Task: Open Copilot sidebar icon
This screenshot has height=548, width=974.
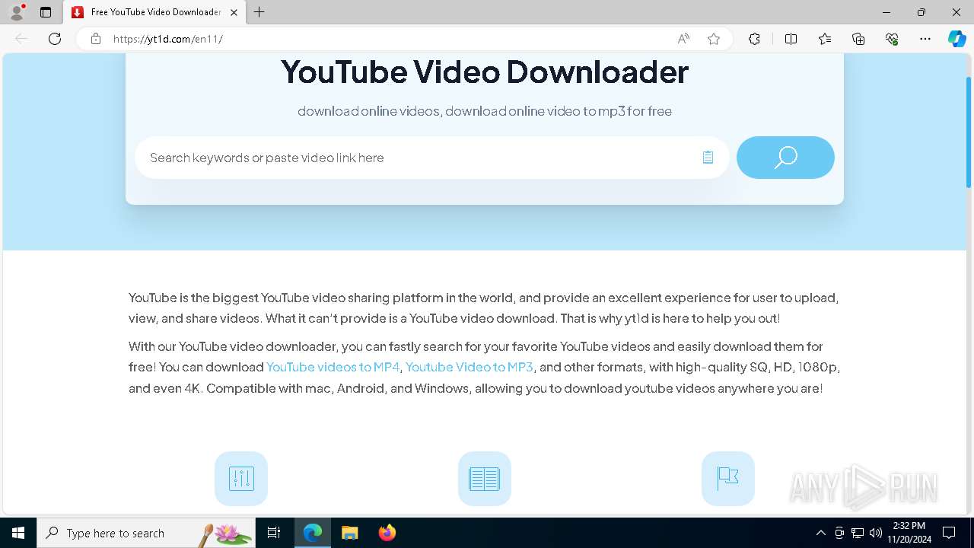Action: [x=956, y=39]
